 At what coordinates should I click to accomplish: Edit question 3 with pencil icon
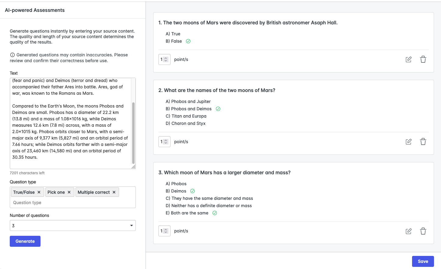coord(408,231)
